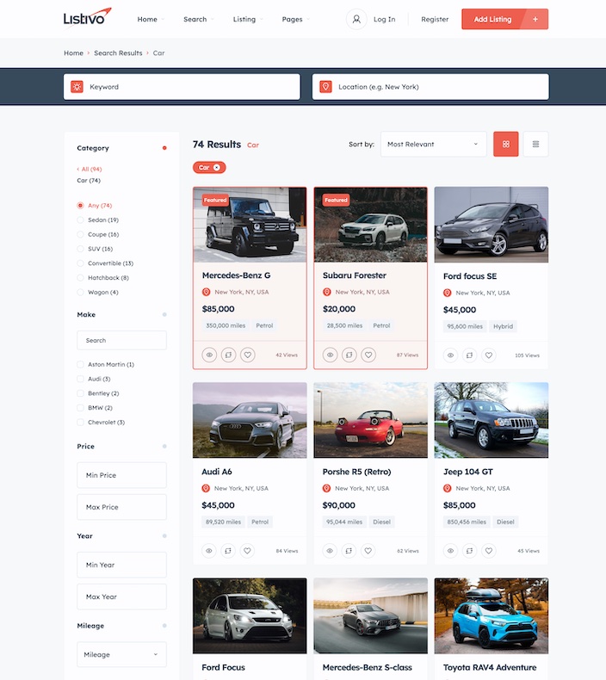Favorite the Audi A6 listing

coord(247,551)
